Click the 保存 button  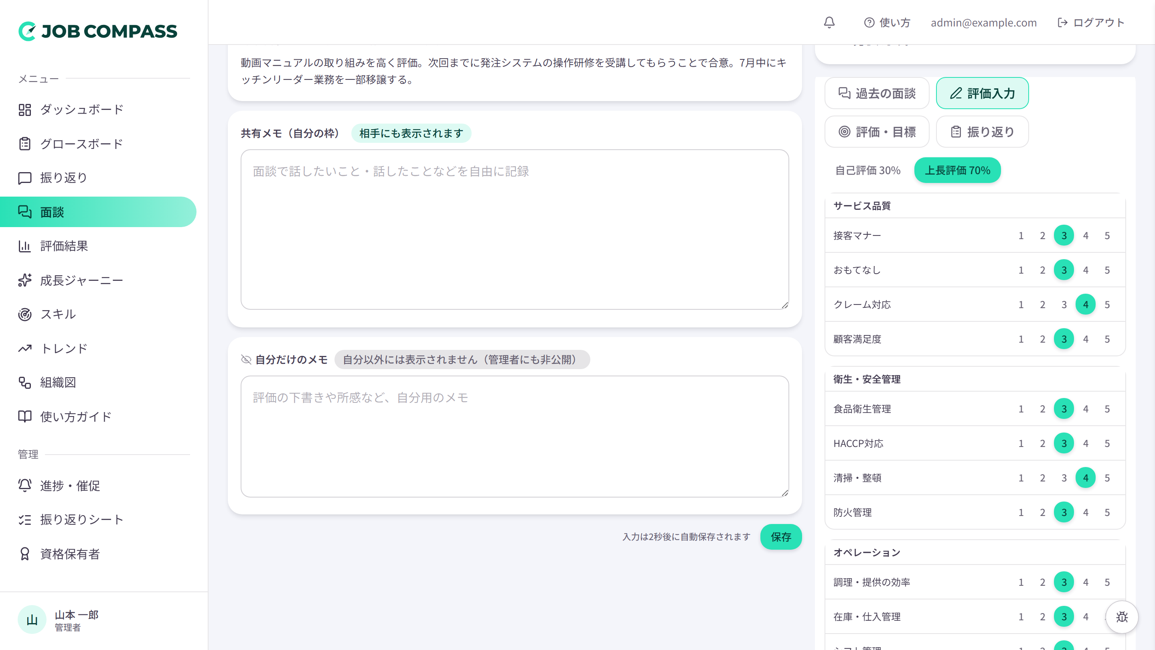(780, 537)
